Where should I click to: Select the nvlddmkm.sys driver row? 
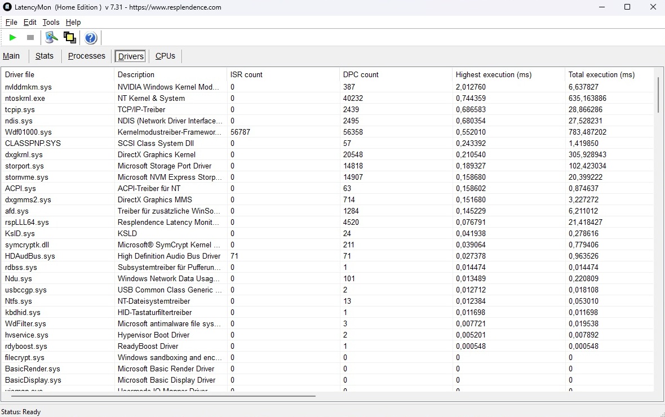click(28, 87)
